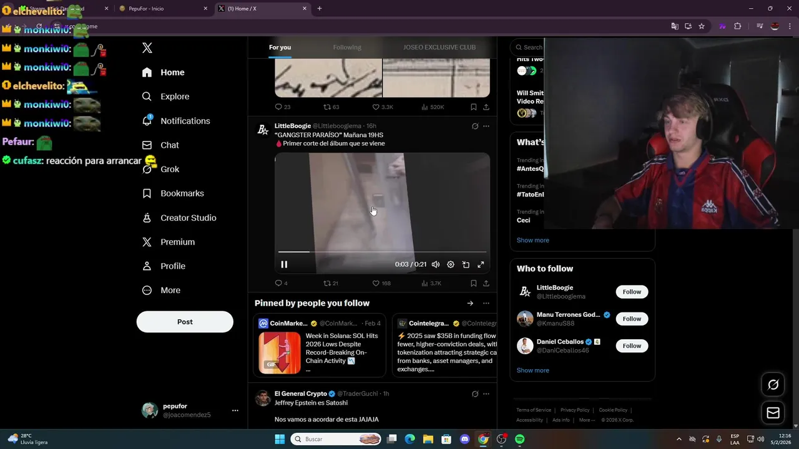This screenshot has width=799, height=449.
Task: Open more options on El General Crypto post
Action: click(486, 394)
